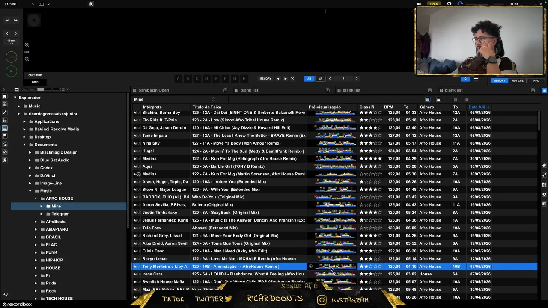Increase the loop beat value past 8
The width and height of the screenshot is (548, 308).
(x=357, y=79)
